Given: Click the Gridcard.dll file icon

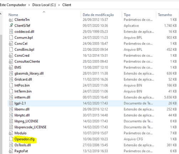Looking at the screenshot, I should pos(11,79).
